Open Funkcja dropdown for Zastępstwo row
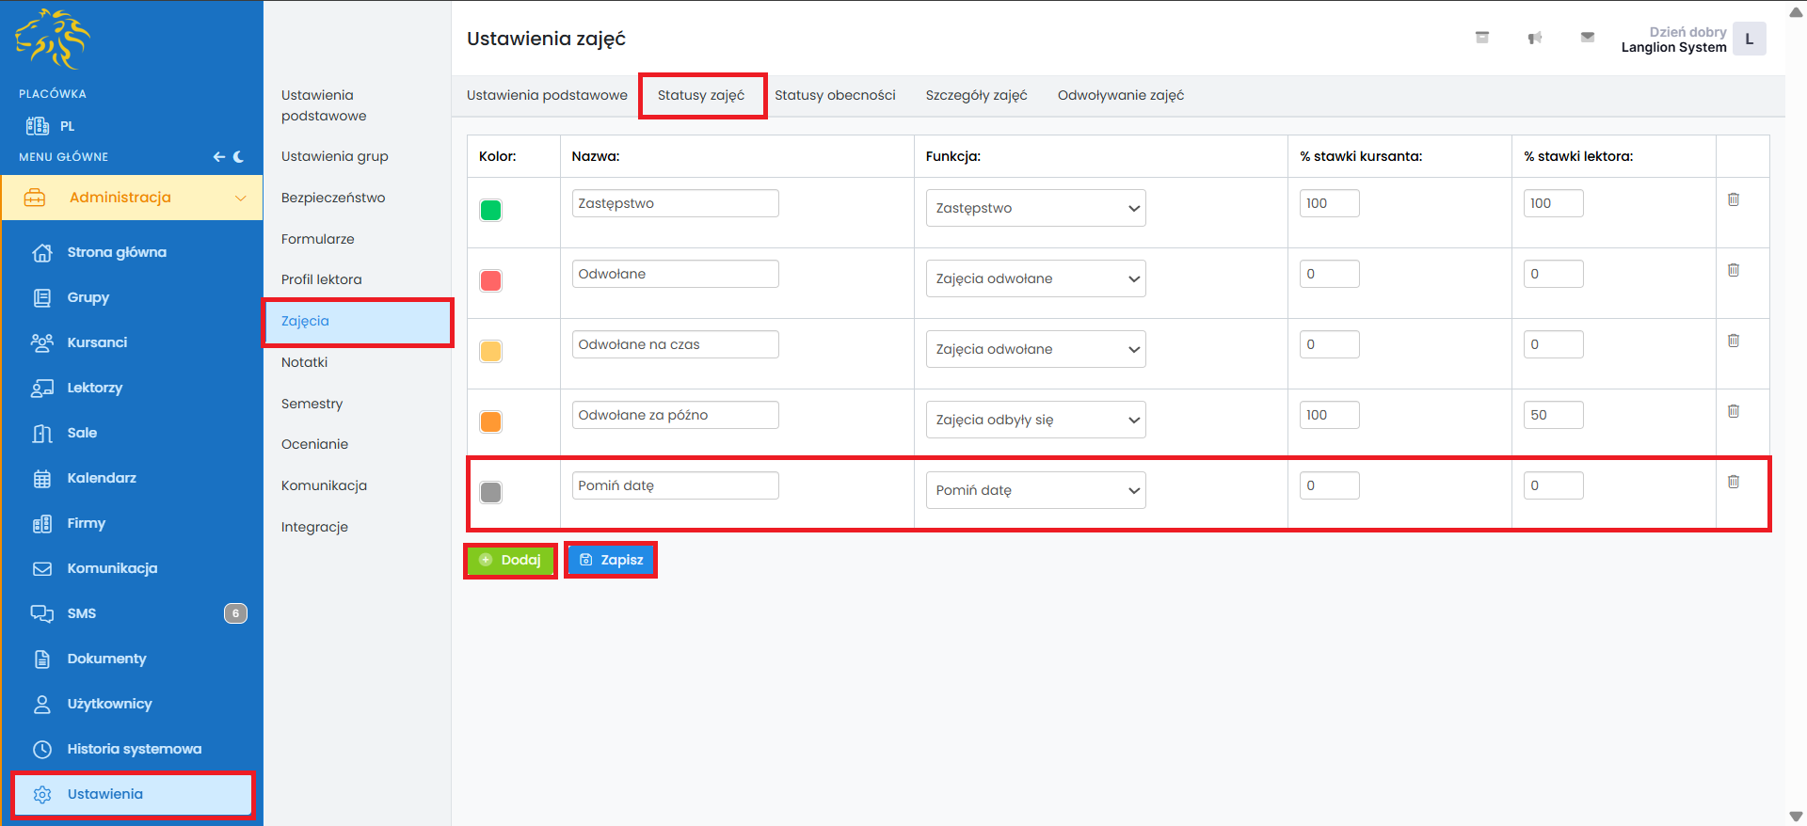The height and width of the screenshot is (826, 1807). click(x=1035, y=208)
